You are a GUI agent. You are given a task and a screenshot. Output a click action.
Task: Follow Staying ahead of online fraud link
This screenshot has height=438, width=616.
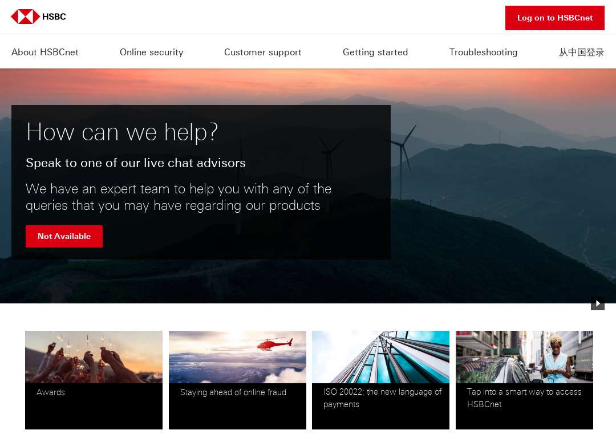tap(233, 392)
